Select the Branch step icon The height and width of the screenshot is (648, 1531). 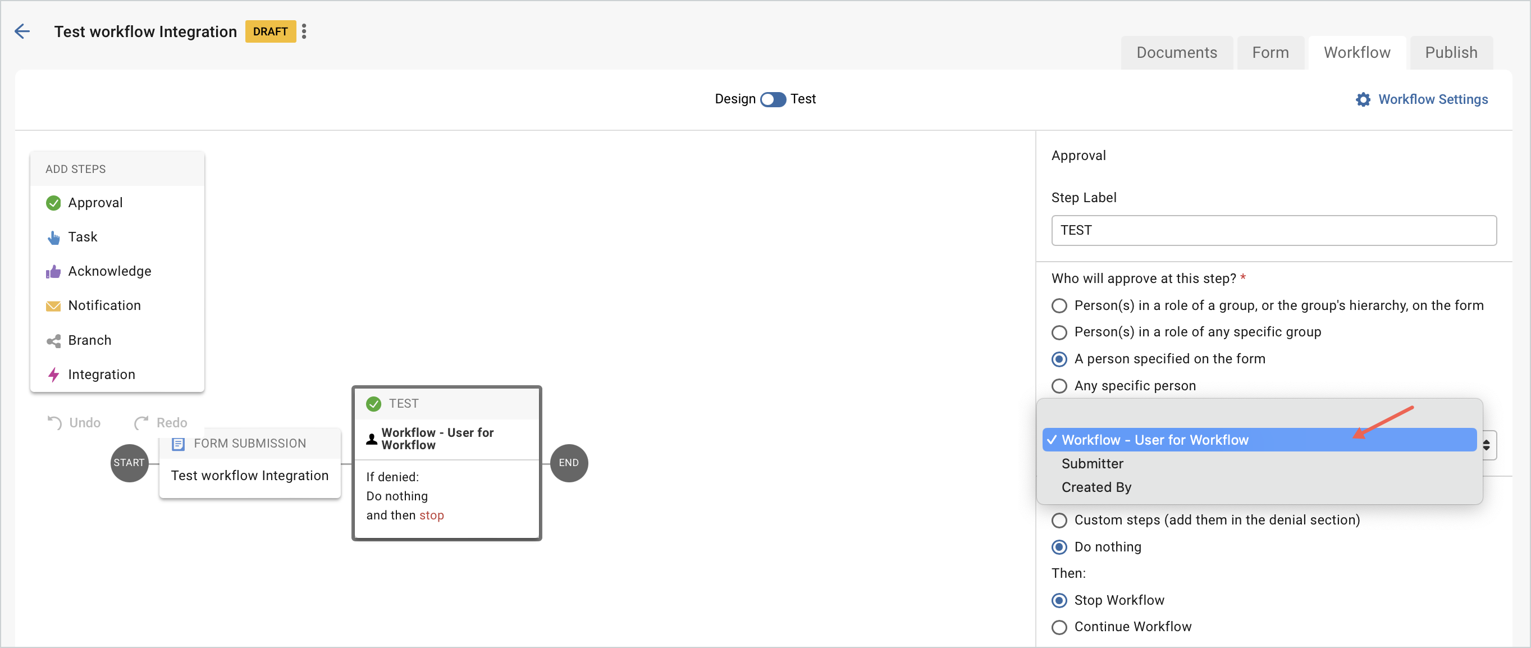click(x=53, y=340)
